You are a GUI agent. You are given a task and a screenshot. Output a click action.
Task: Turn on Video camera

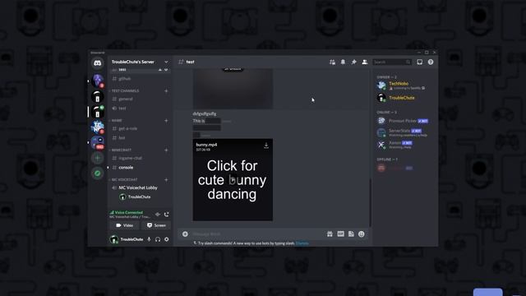(x=124, y=225)
